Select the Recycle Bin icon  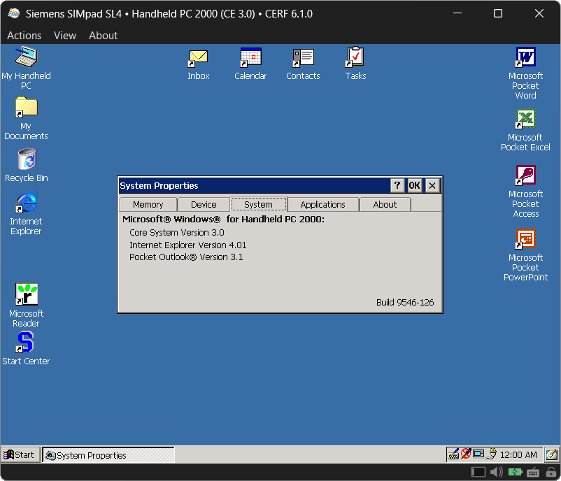click(27, 159)
